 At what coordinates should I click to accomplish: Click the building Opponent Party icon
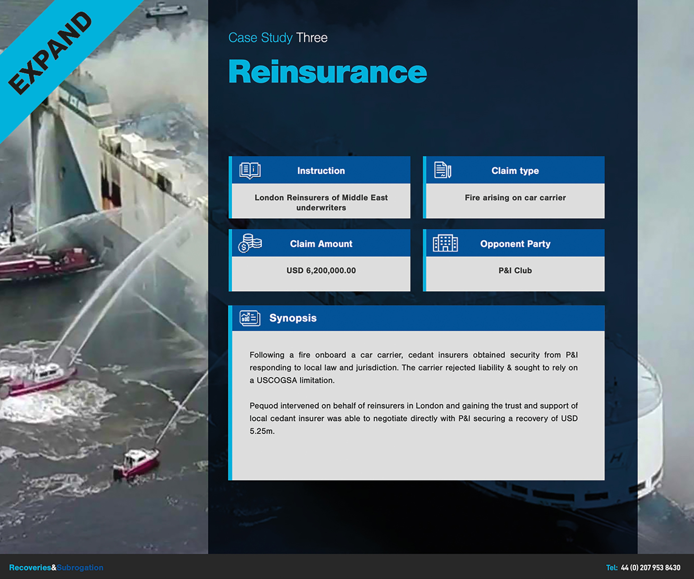445,243
